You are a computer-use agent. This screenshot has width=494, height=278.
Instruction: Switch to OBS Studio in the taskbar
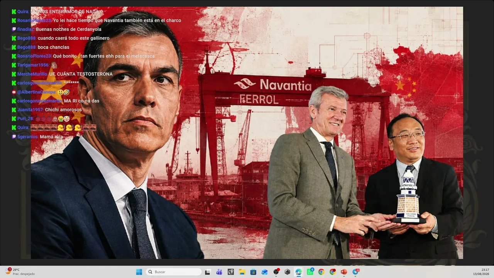coord(276,272)
